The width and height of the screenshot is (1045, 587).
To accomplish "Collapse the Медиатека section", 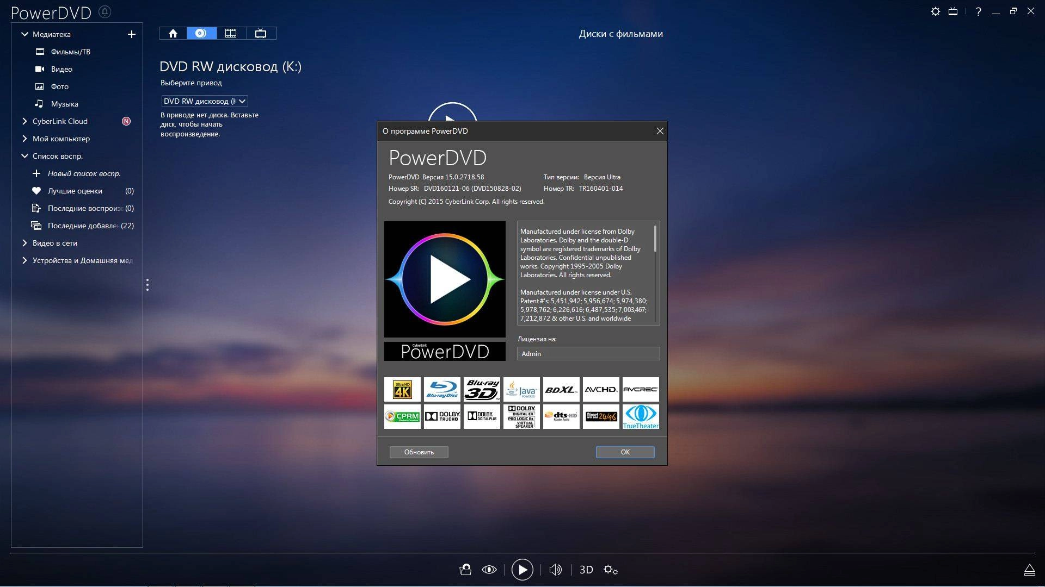I will coord(24,34).
